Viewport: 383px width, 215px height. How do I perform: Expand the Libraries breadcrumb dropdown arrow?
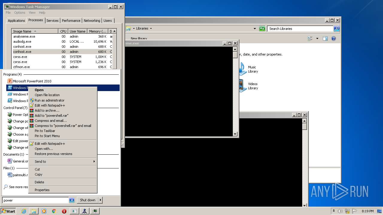[151, 29]
